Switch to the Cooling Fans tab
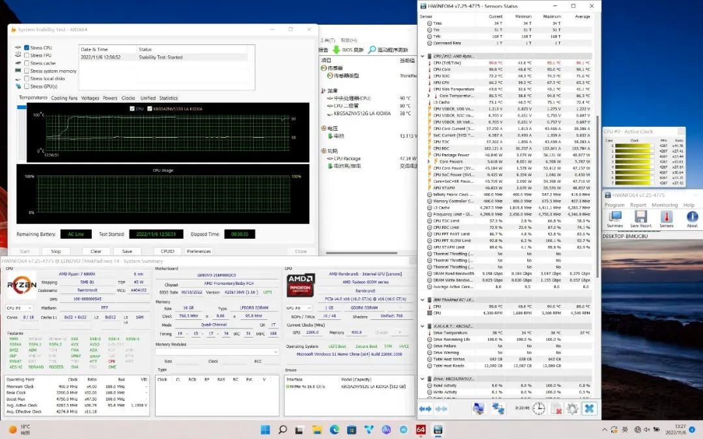Screen dimensions: 703x439 tap(64, 98)
